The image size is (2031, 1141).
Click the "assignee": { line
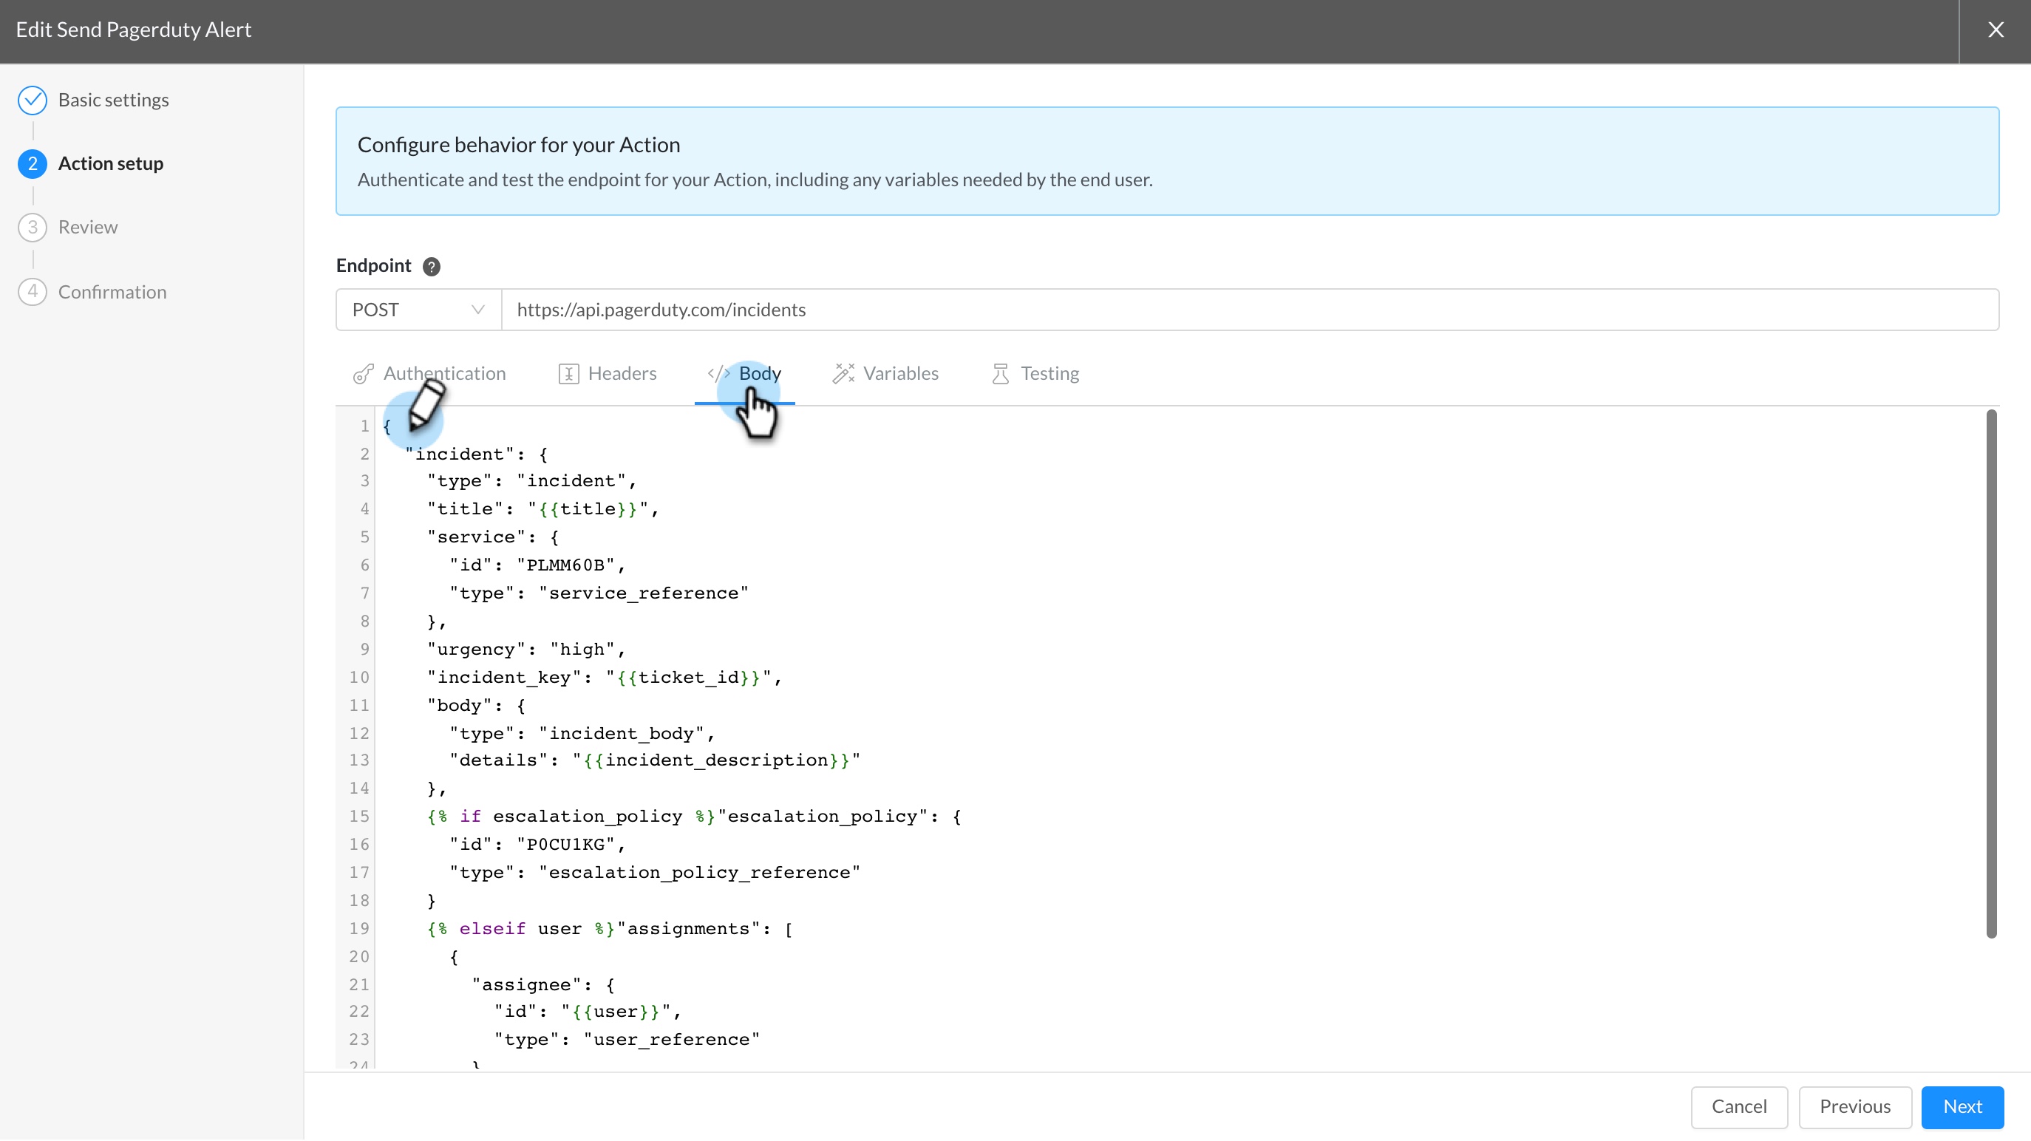click(543, 986)
